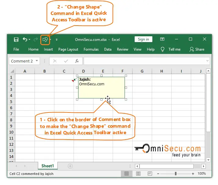The height and width of the screenshot is (185, 218).
Task: Click the zoom in plus button
Action: pyautogui.click(x=193, y=174)
